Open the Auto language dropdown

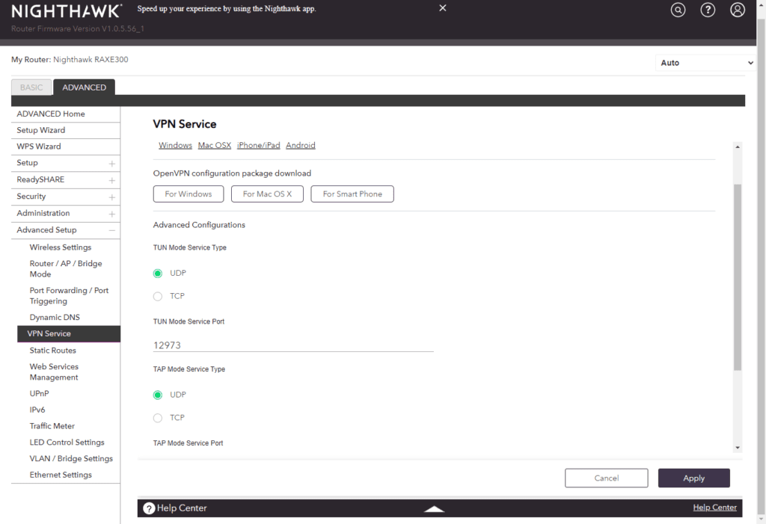coord(706,63)
